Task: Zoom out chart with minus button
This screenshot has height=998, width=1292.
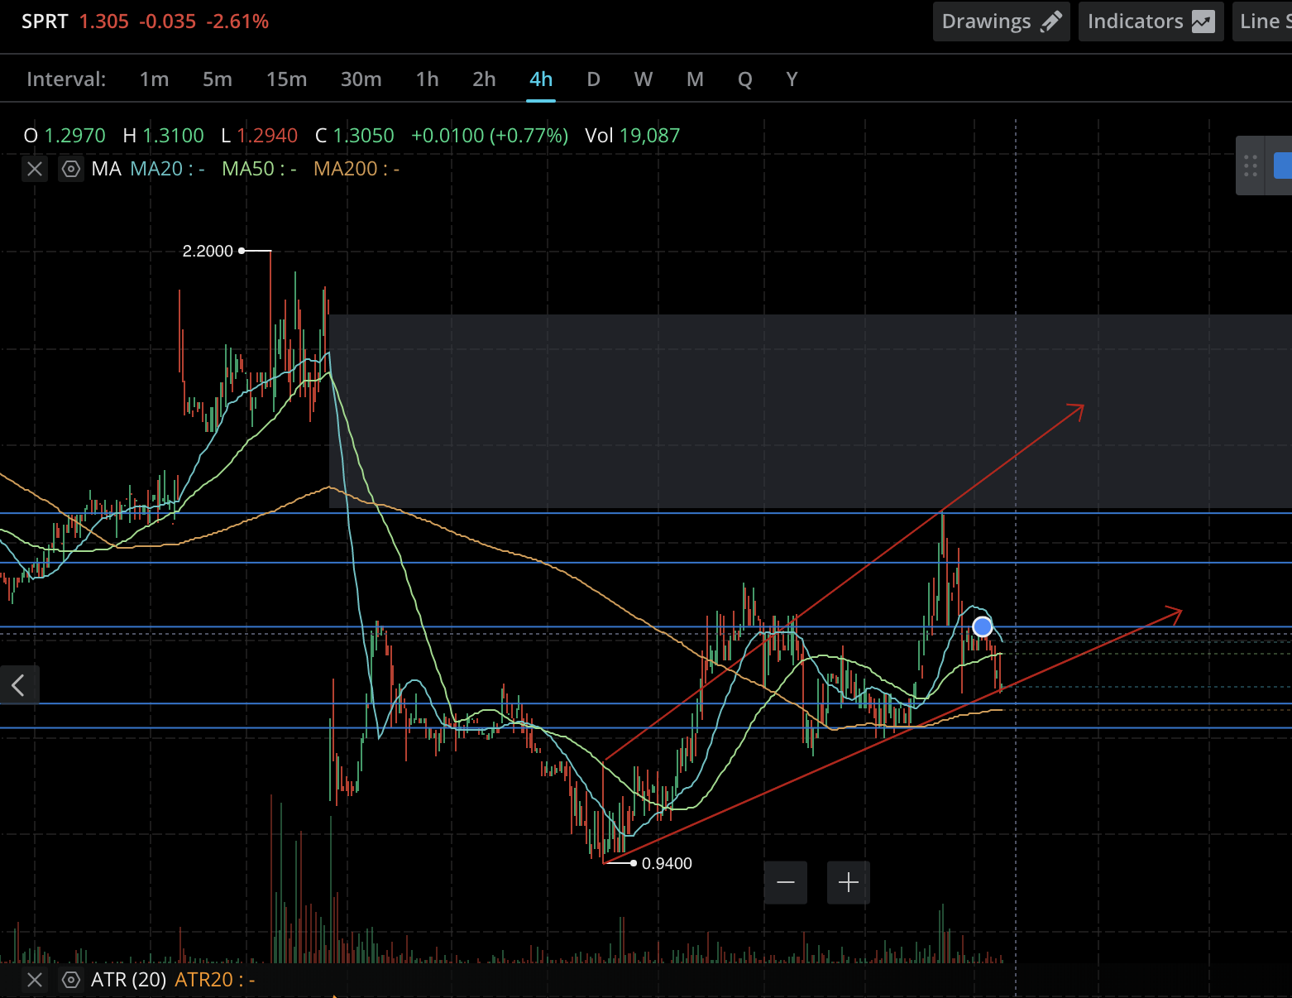Action: 786,883
